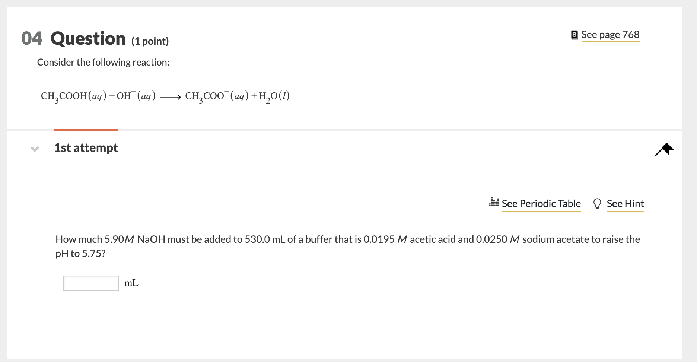Click the question number 04
The height and width of the screenshot is (362, 697).
coord(32,38)
